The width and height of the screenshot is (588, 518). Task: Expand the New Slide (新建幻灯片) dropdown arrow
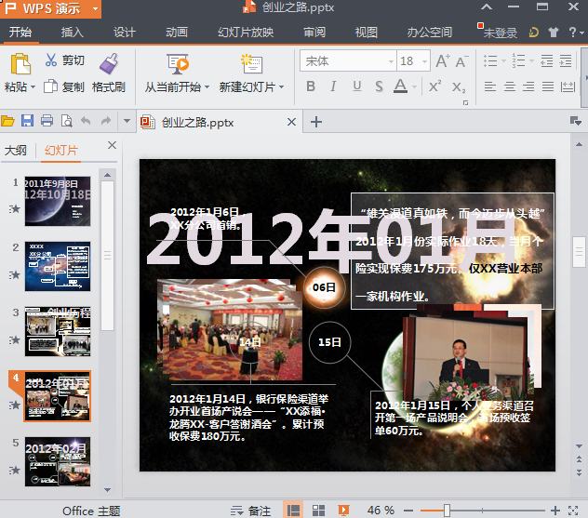click(x=283, y=87)
